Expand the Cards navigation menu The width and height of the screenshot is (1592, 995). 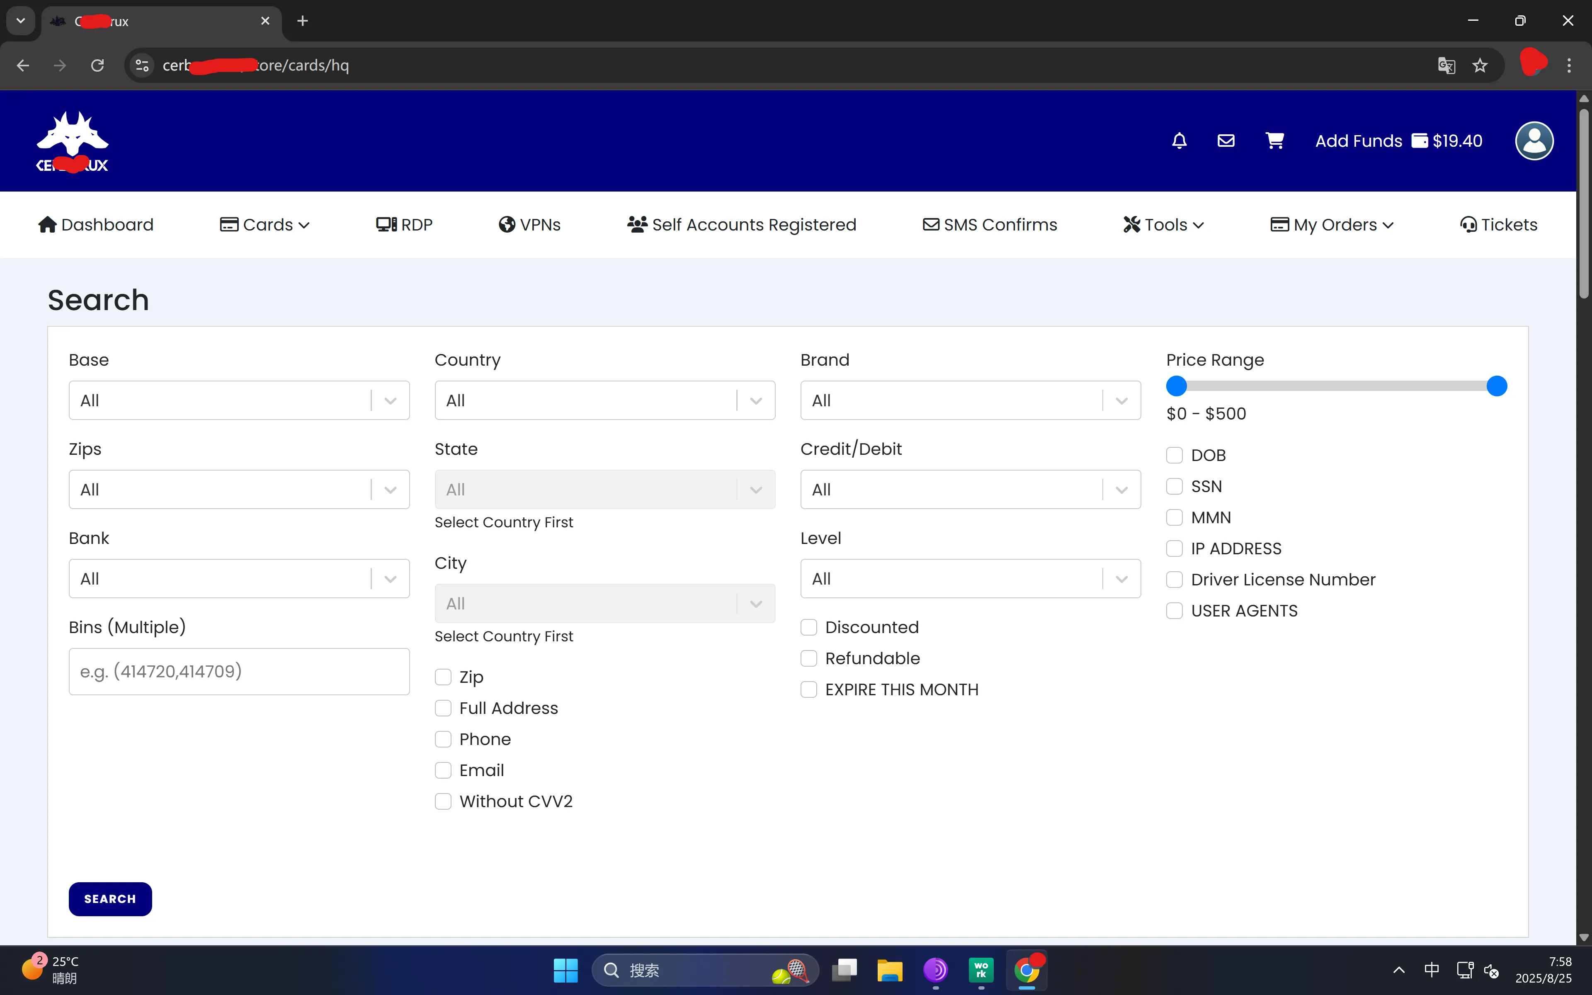tap(265, 224)
